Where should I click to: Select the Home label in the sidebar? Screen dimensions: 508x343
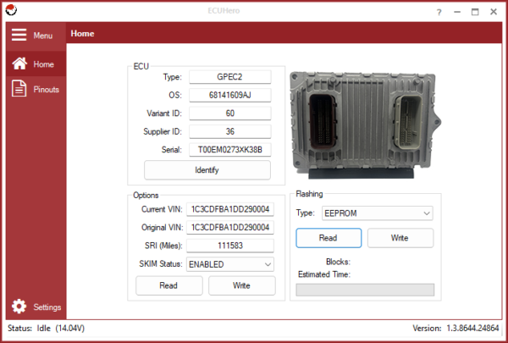(x=44, y=64)
